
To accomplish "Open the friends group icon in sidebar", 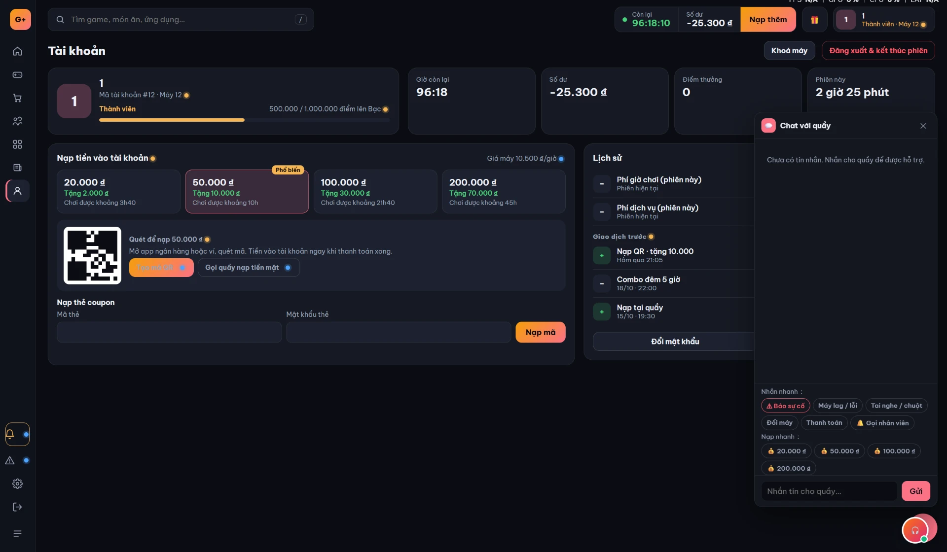I will (x=17, y=121).
